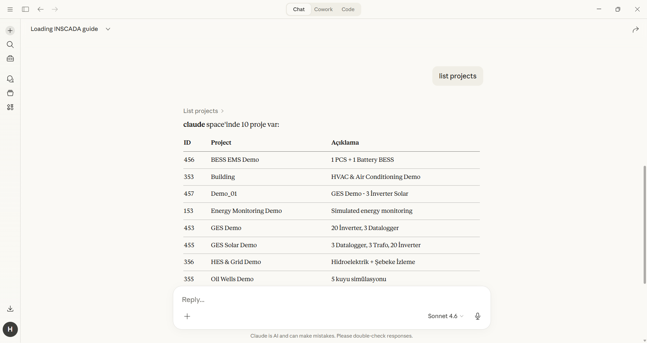
Task: Click the download icon in sidebar
Action: pyautogui.click(x=10, y=309)
